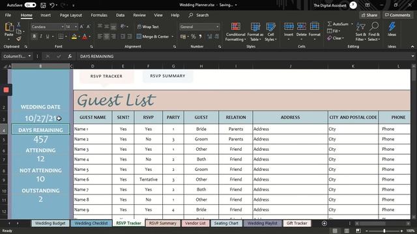Open the font size dropdown
This screenshot has width=417, height=234.
[76, 27]
